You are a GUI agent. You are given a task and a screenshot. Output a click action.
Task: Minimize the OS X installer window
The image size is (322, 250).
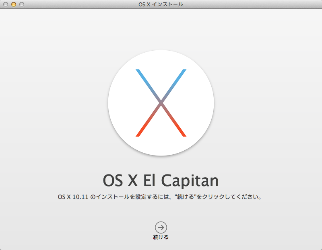tap(14, 4)
